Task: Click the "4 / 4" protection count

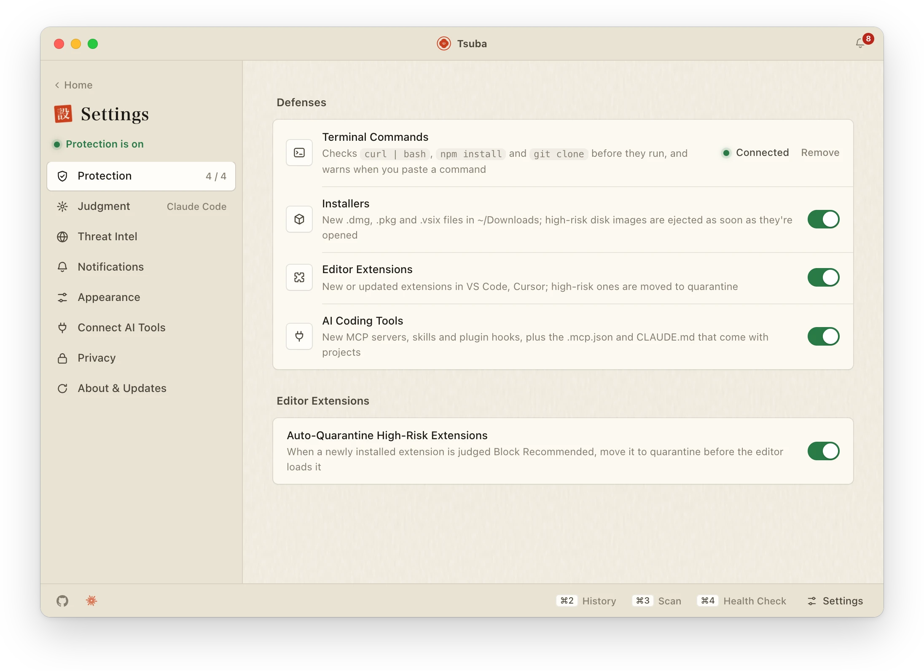Action: pyautogui.click(x=216, y=176)
